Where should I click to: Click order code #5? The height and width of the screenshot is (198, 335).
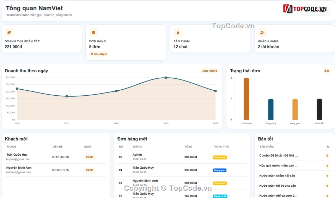tap(121, 157)
